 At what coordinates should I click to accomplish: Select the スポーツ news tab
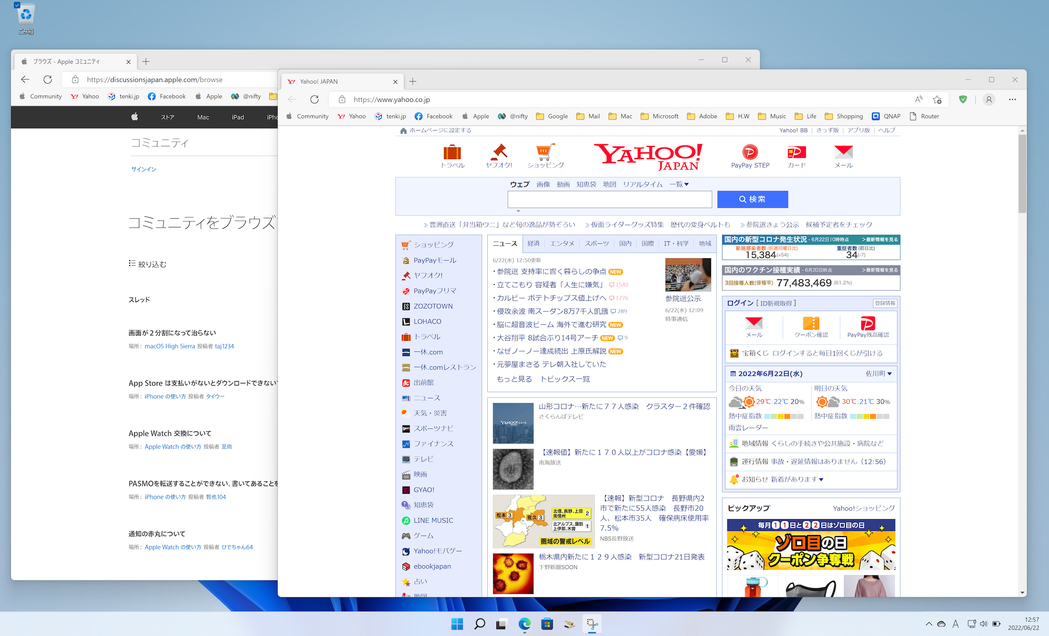pos(596,244)
